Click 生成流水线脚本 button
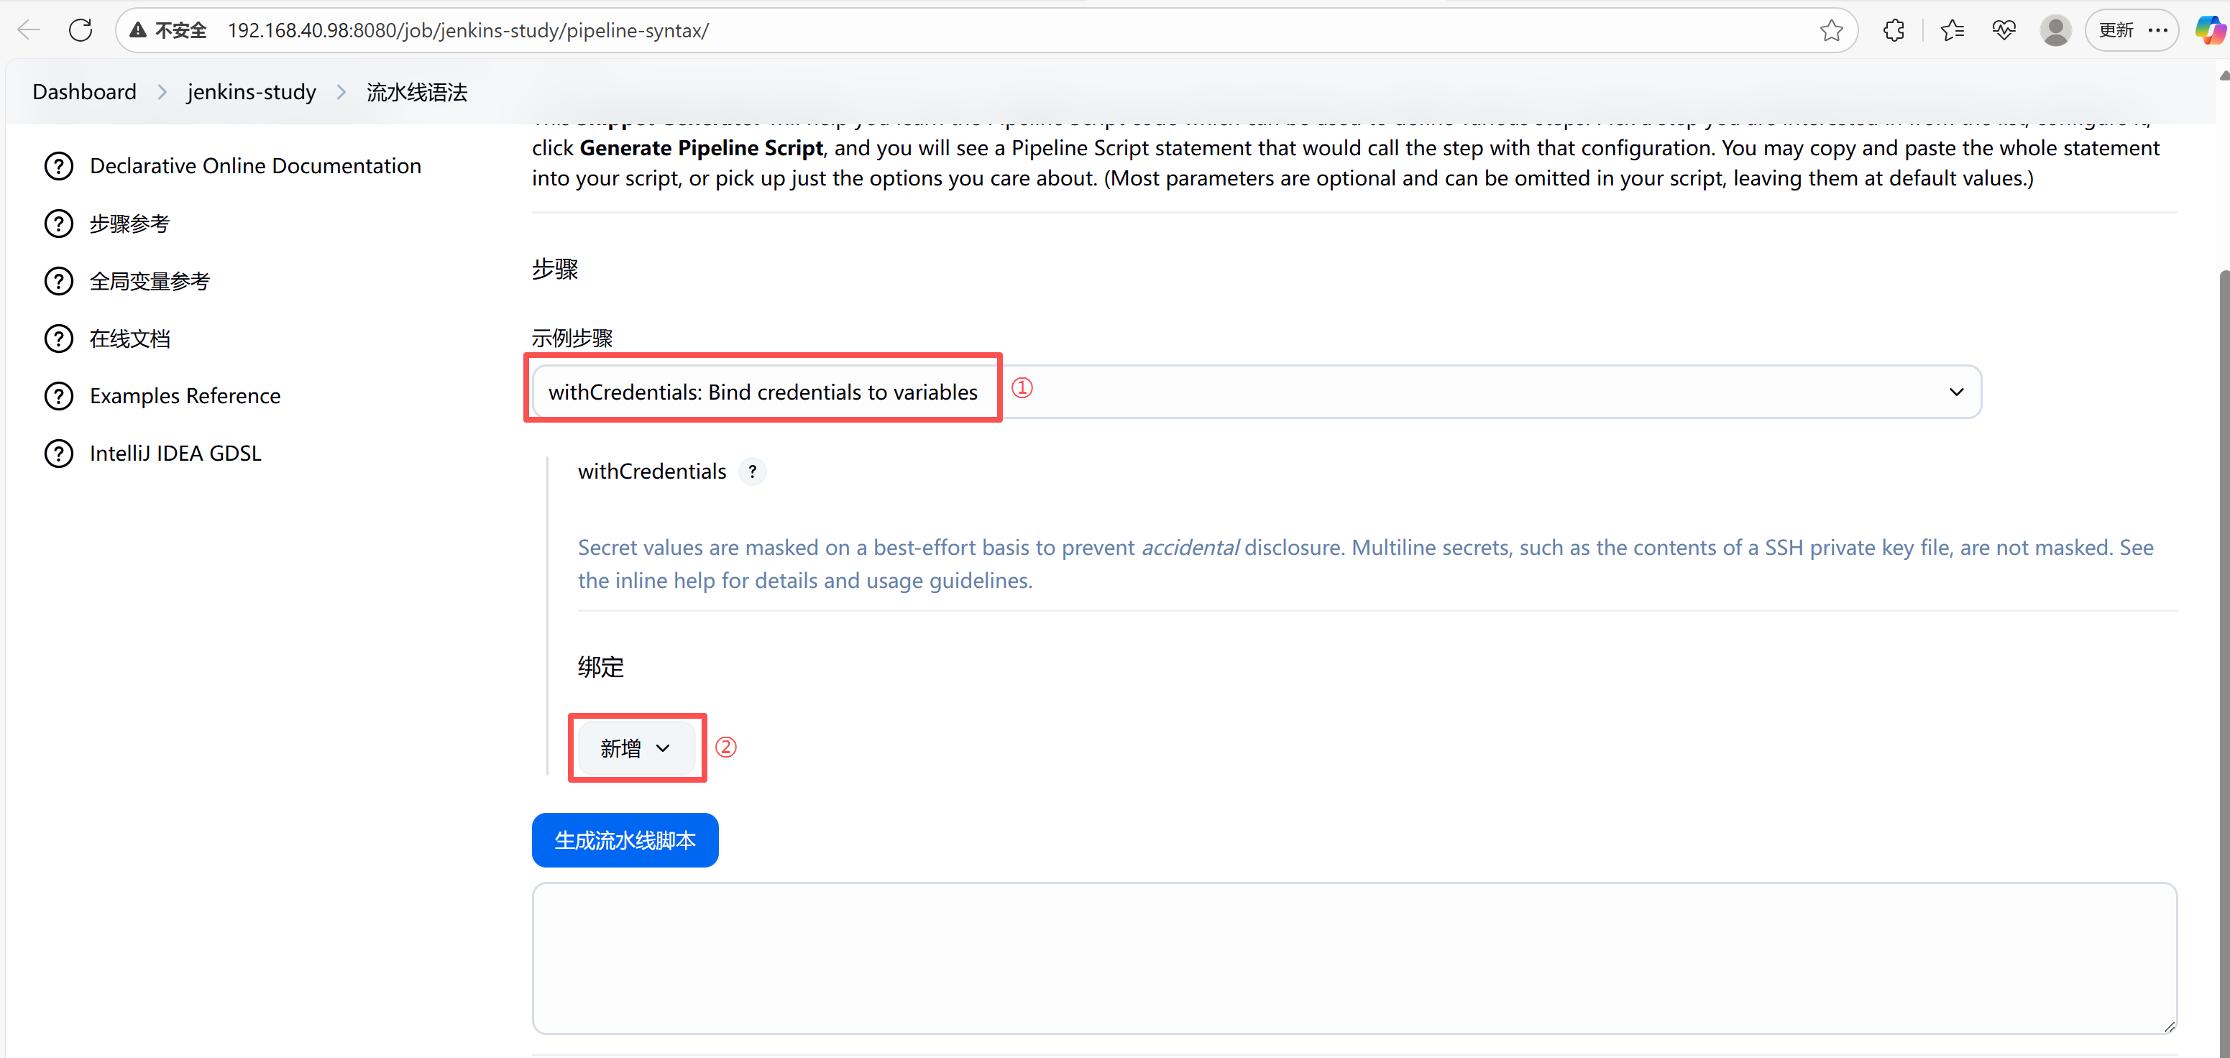The height and width of the screenshot is (1058, 2230). click(624, 839)
